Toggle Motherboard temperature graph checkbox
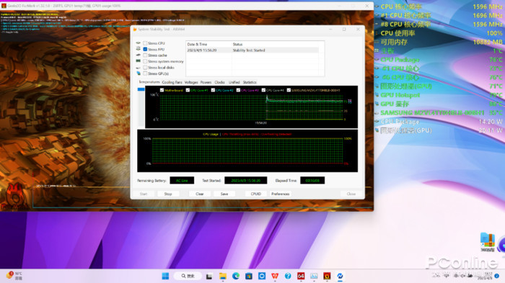The image size is (505, 283). [x=162, y=90]
